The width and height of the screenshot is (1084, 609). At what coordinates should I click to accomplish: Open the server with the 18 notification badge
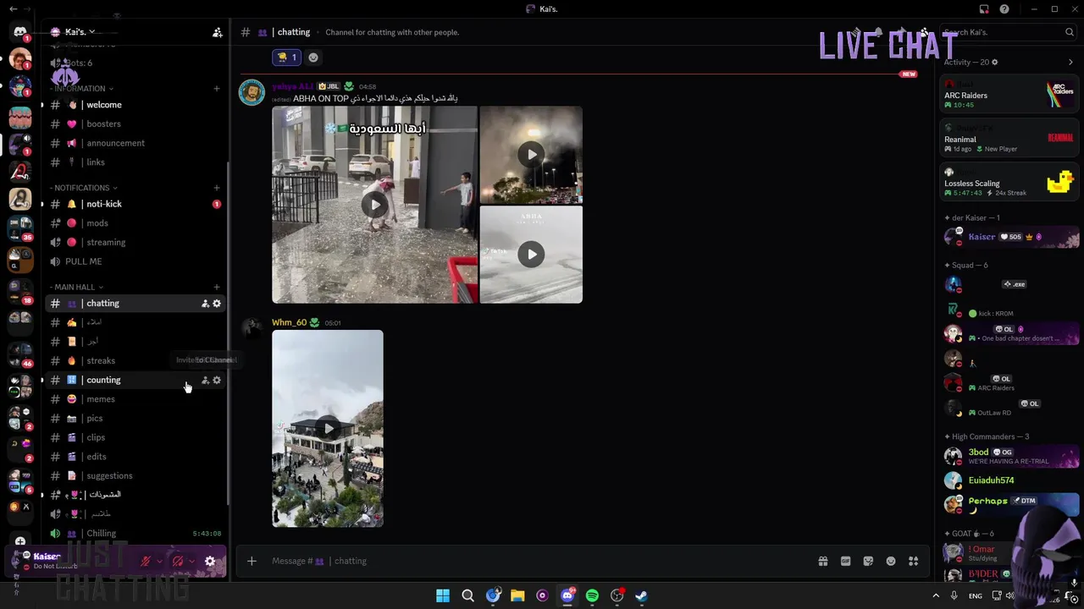click(x=19, y=290)
